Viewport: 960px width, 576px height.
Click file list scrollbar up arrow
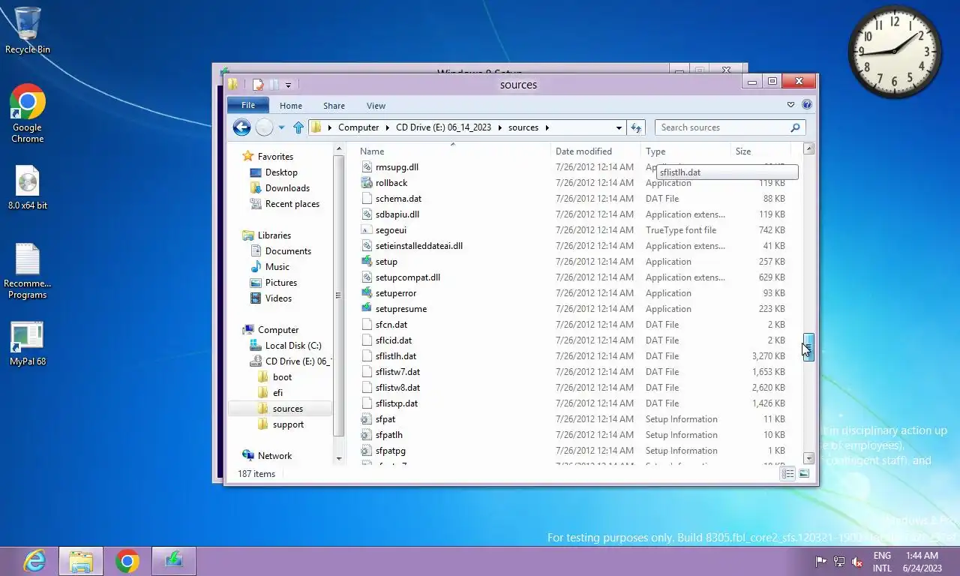point(808,148)
